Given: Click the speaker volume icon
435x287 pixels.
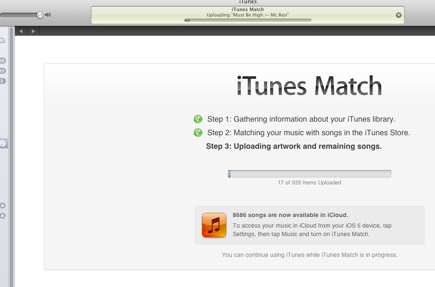Looking at the screenshot, I should coord(48,15).
